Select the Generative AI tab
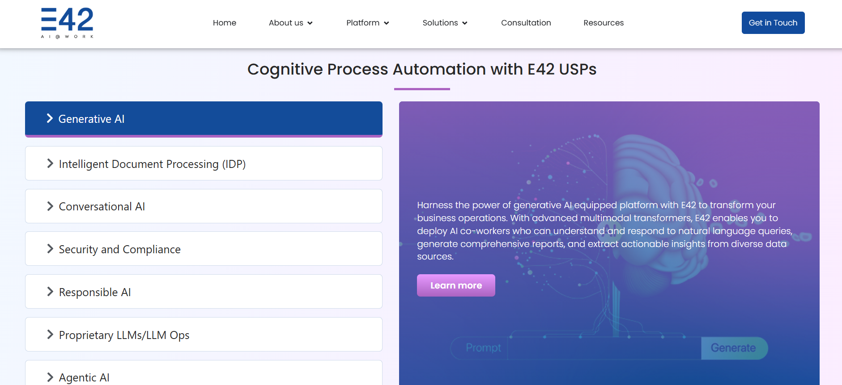This screenshot has height=385, width=842. [204, 119]
